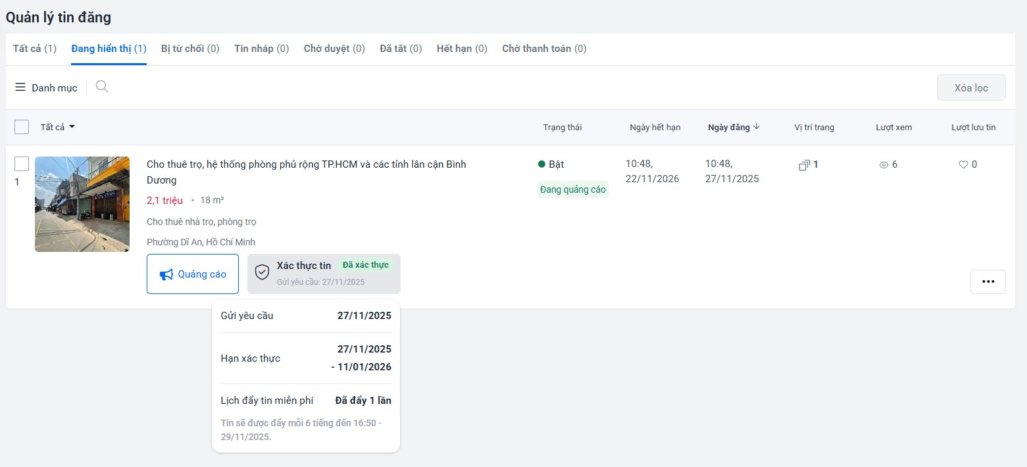The image size is (1027, 467).
Task: Open the Hết hạn tab
Action: click(x=462, y=49)
